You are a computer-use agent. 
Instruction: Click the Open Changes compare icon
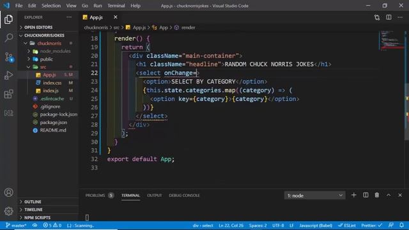[x=377, y=17]
